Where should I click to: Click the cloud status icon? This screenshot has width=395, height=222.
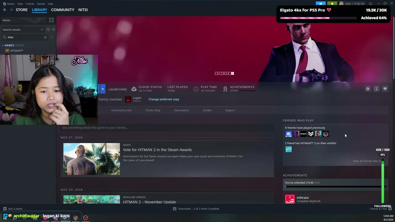[134, 89]
